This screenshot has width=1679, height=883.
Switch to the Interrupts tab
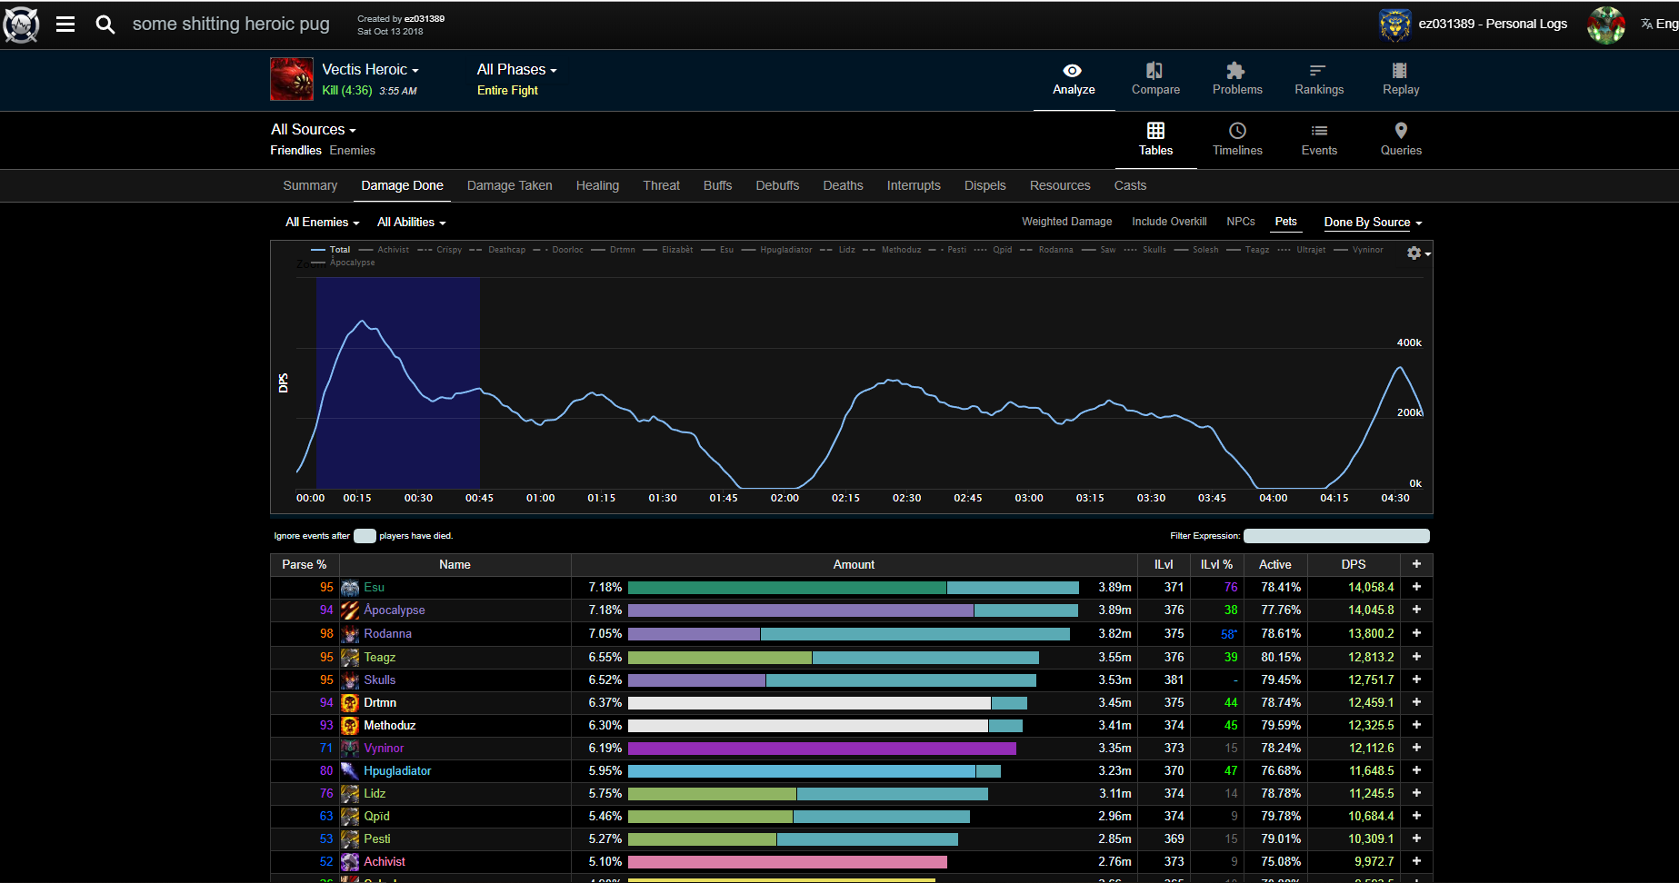point(914,185)
